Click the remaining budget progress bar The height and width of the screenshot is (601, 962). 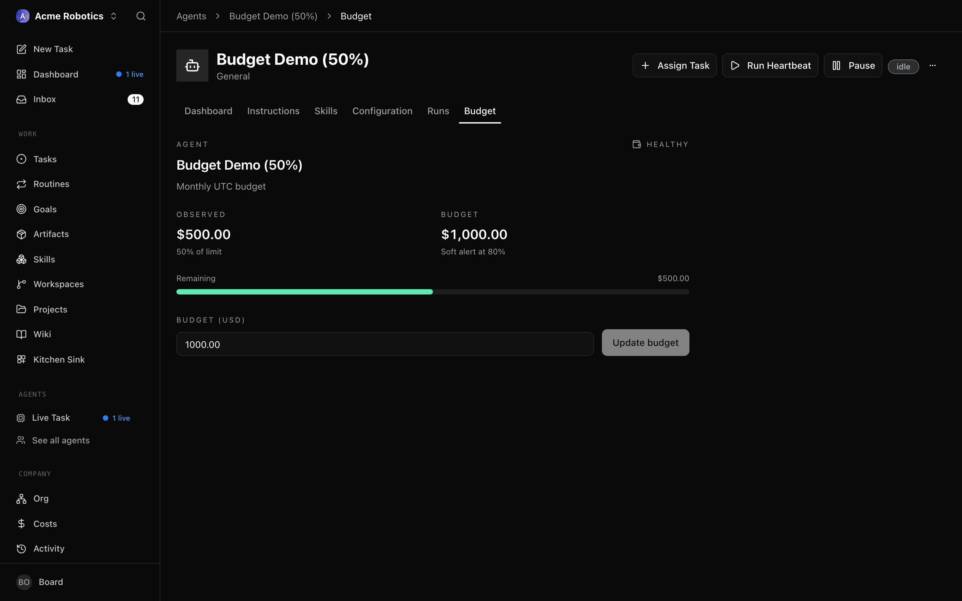(x=433, y=292)
